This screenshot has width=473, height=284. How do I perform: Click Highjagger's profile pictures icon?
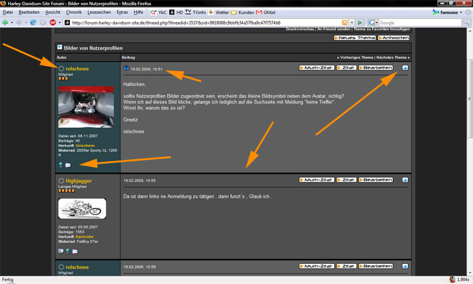[61, 251]
